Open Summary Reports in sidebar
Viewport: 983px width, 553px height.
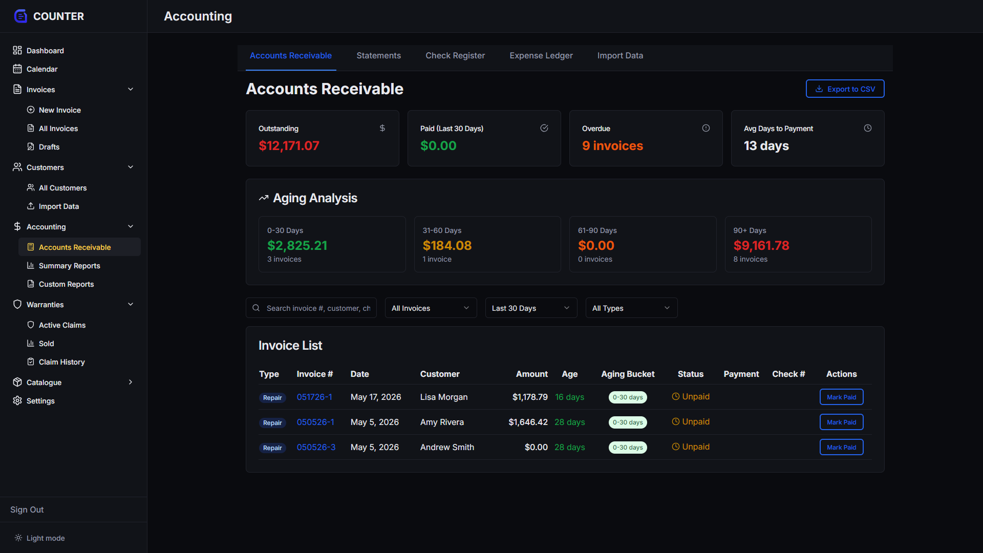pos(79,265)
